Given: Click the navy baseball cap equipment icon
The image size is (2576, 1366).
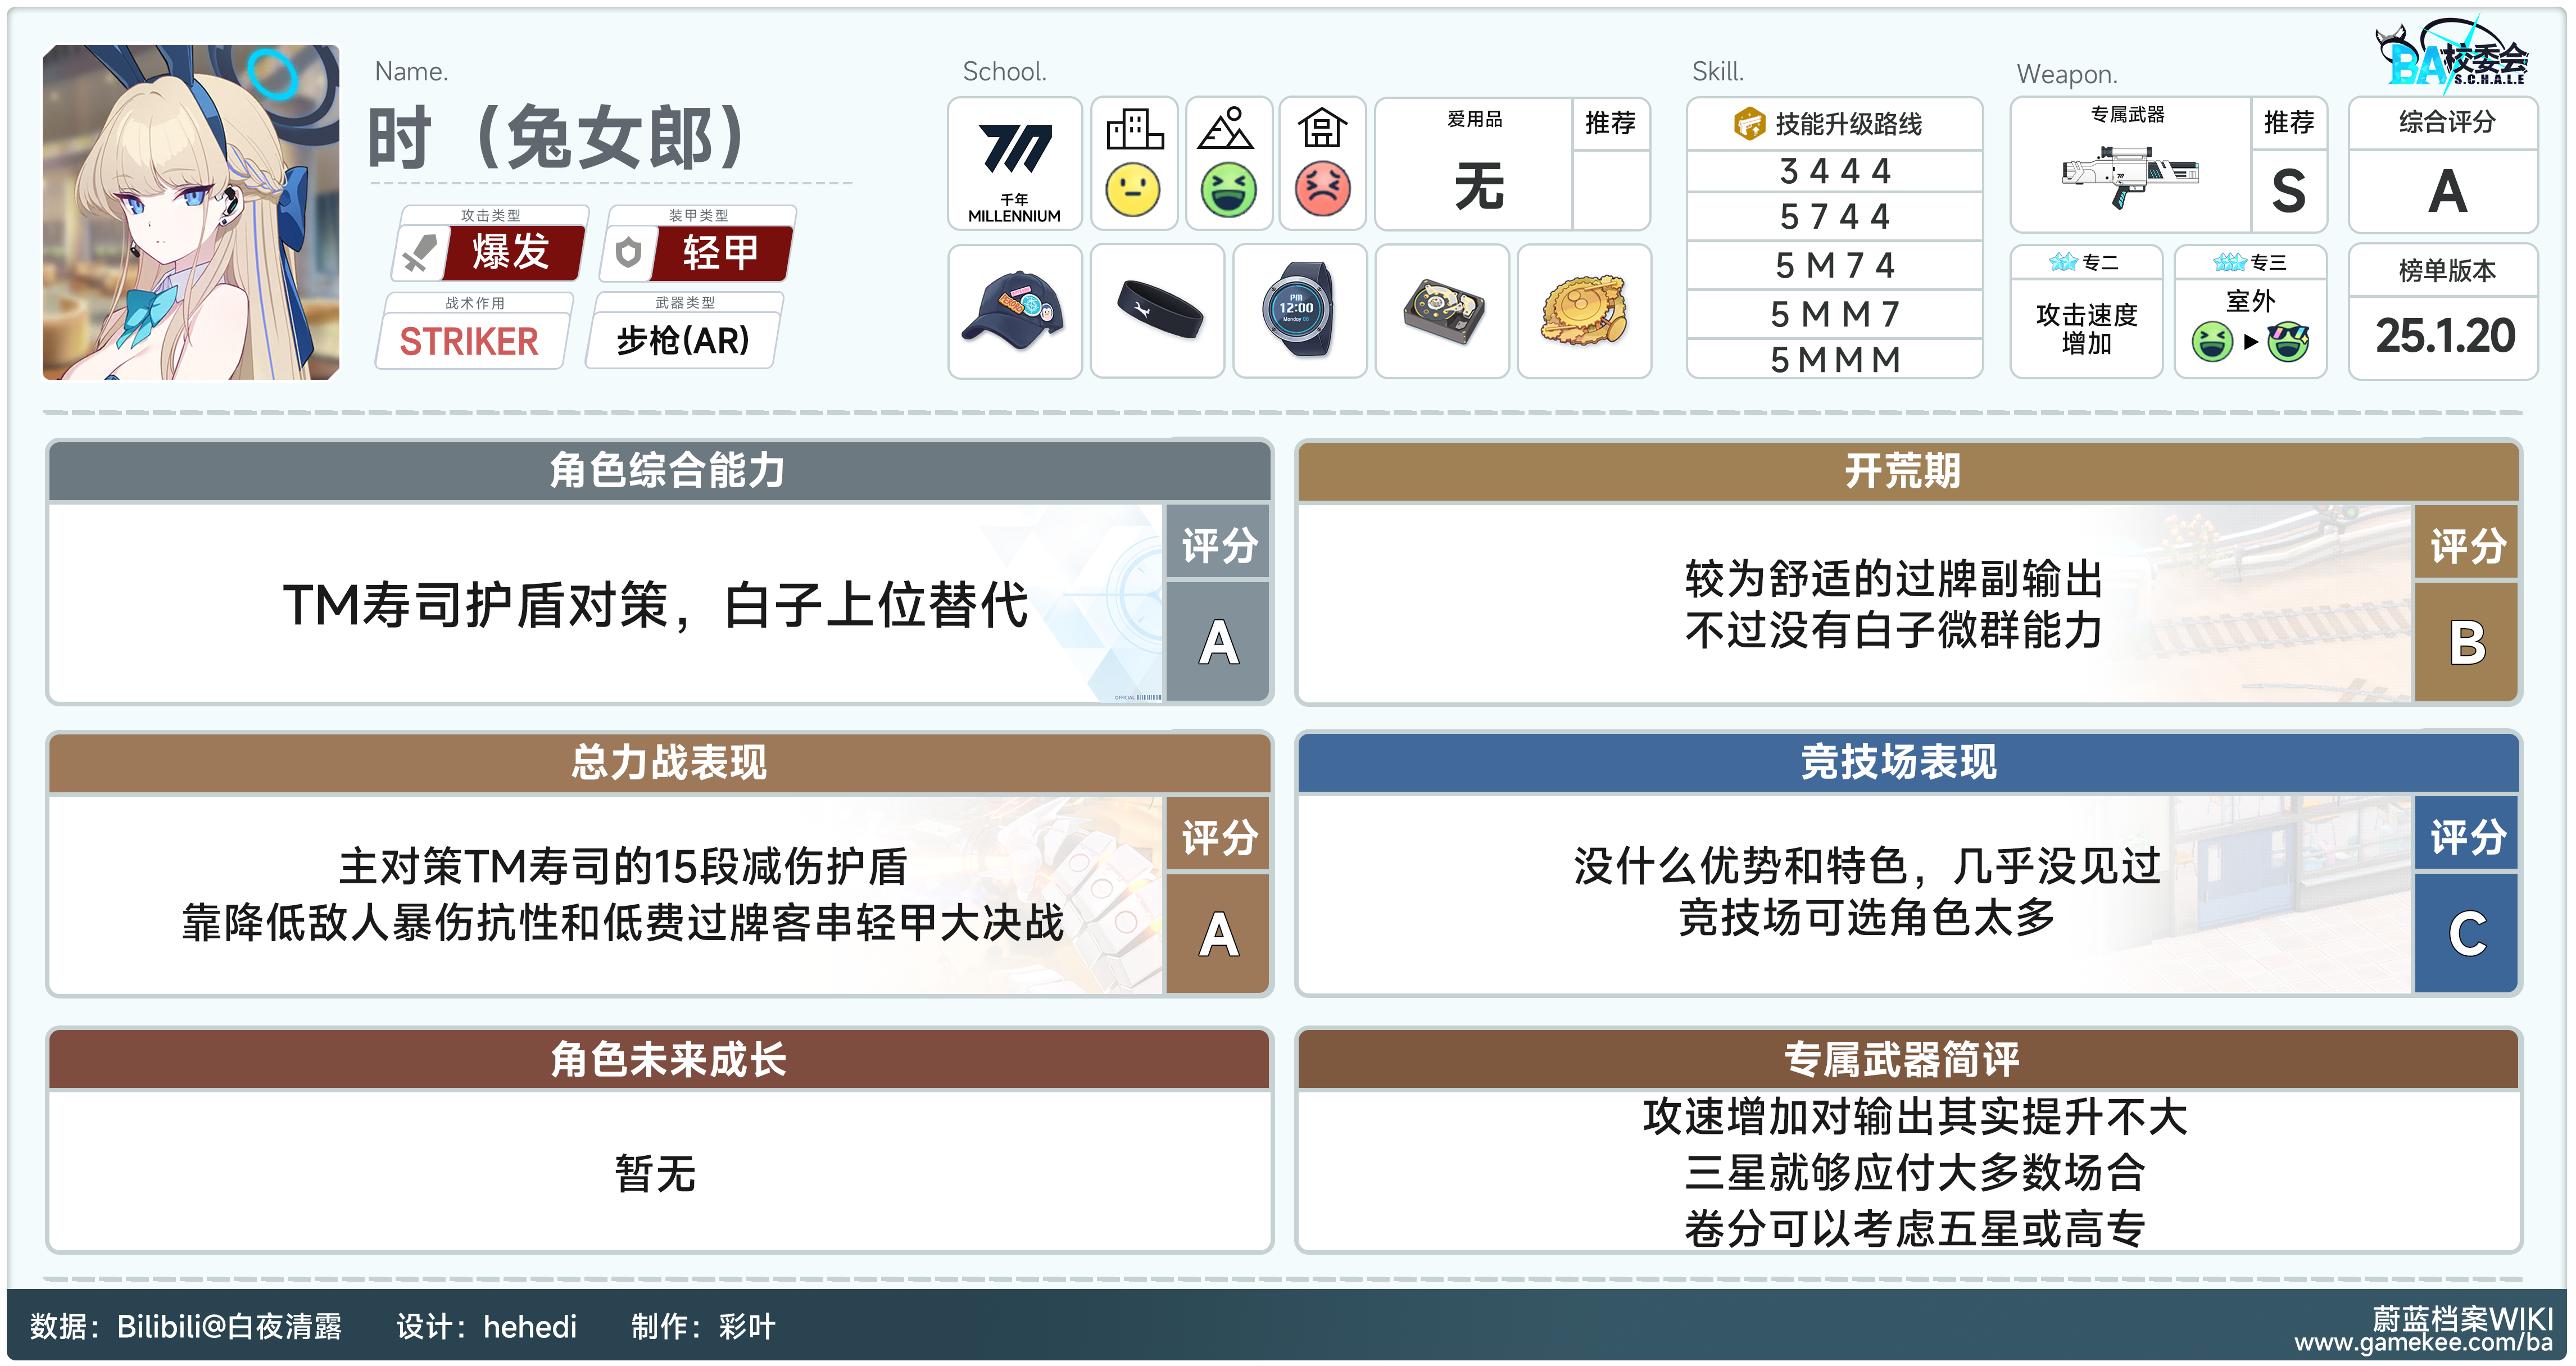Looking at the screenshot, I should (1014, 310).
